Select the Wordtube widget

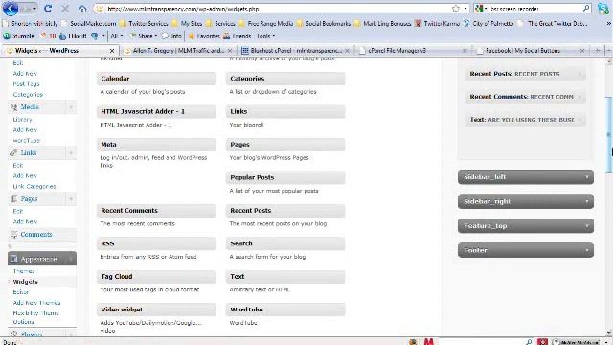pos(285,310)
